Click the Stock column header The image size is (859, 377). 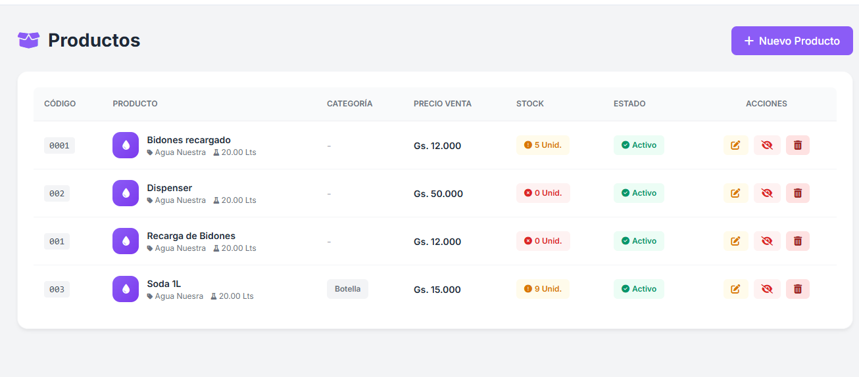click(529, 104)
